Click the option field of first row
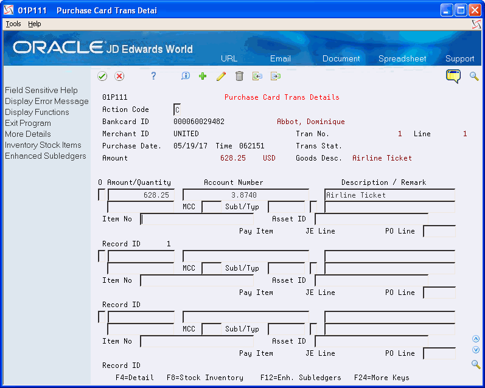Viewport: 485px width, 388px height. 102,195
